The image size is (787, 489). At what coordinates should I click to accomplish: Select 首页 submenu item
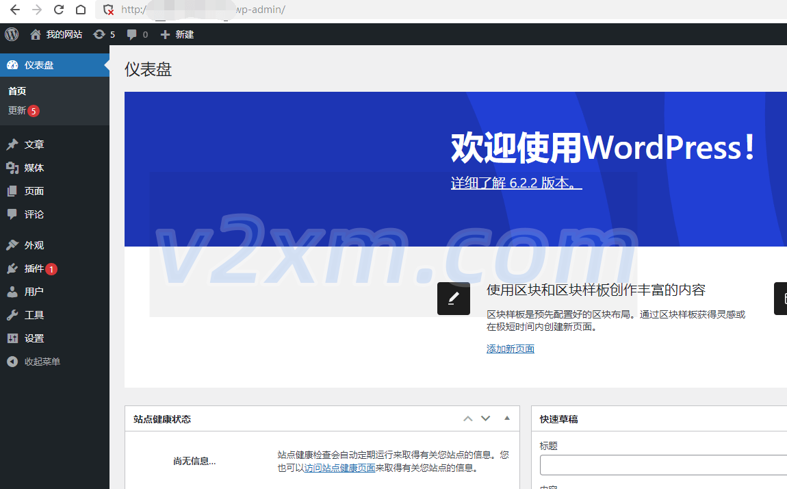(17, 91)
